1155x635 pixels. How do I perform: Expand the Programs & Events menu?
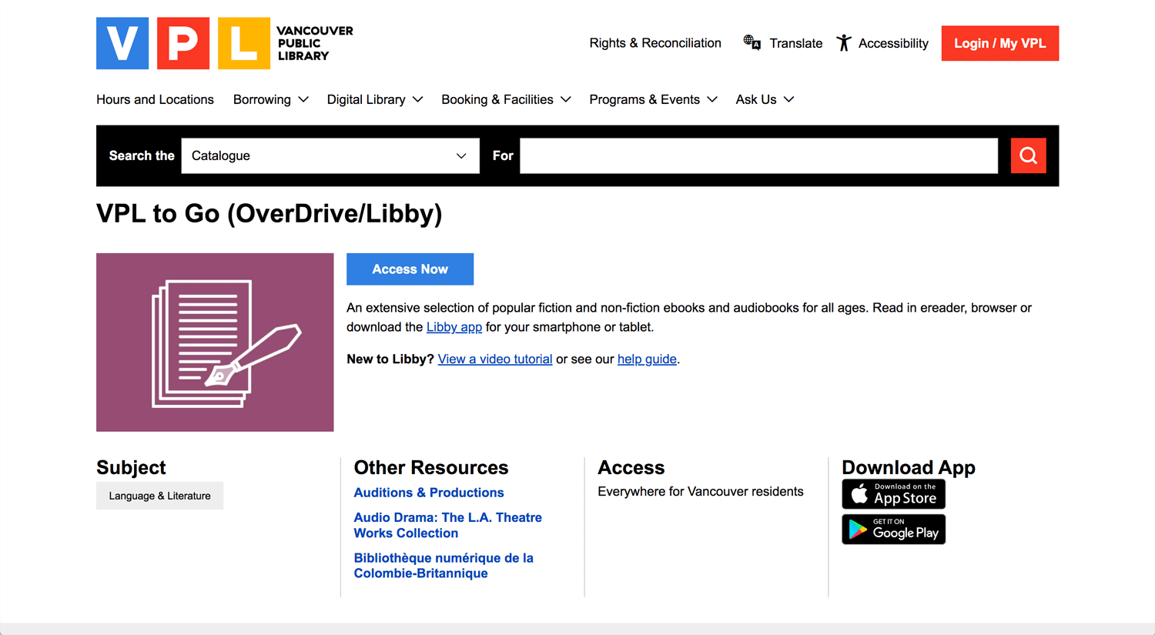tap(653, 99)
